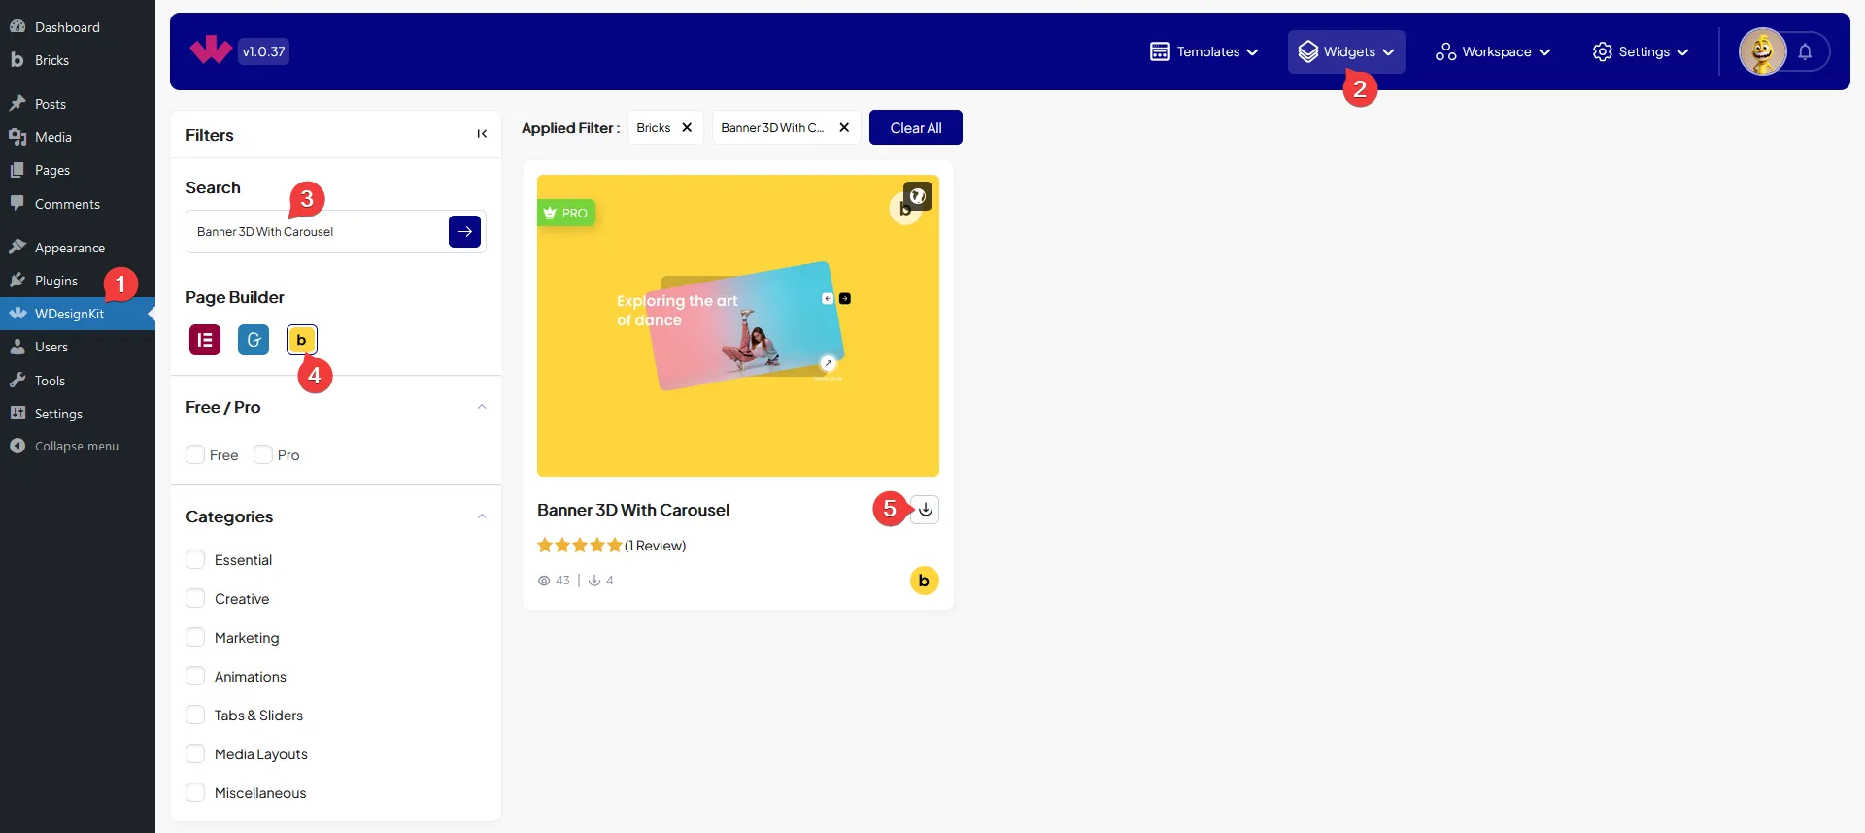Remove the Bricks applied filter

(687, 128)
